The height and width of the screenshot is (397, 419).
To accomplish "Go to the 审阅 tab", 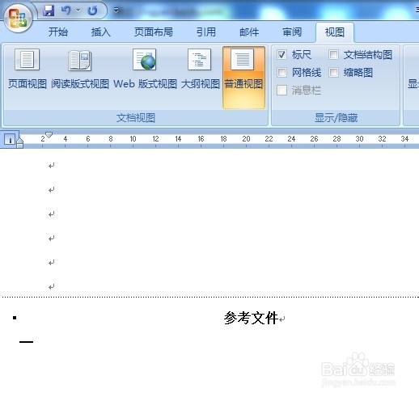I will click(x=292, y=32).
